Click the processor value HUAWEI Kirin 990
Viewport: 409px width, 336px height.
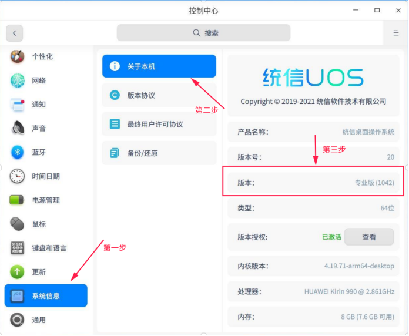(x=349, y=291)
